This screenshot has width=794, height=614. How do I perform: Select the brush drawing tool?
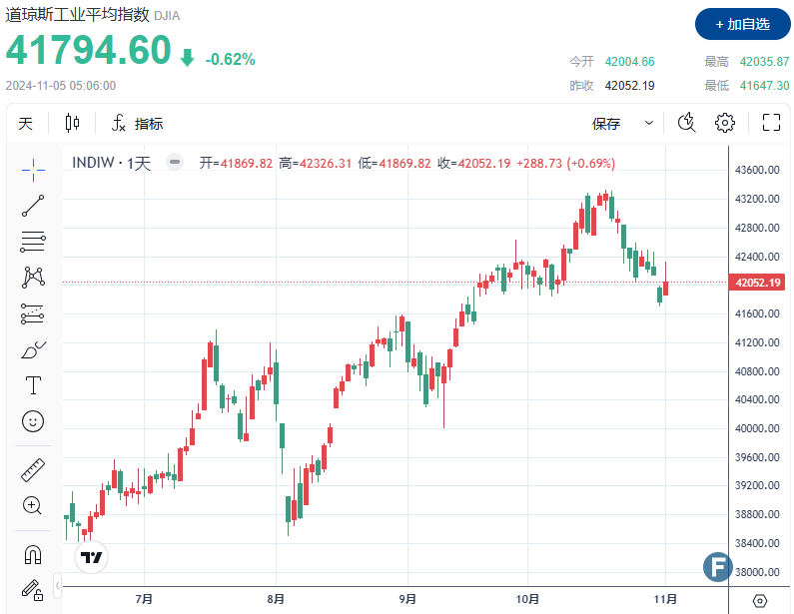coord(33,349)
